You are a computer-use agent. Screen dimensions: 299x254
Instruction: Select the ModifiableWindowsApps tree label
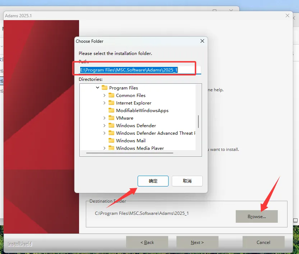pos(142,111)
